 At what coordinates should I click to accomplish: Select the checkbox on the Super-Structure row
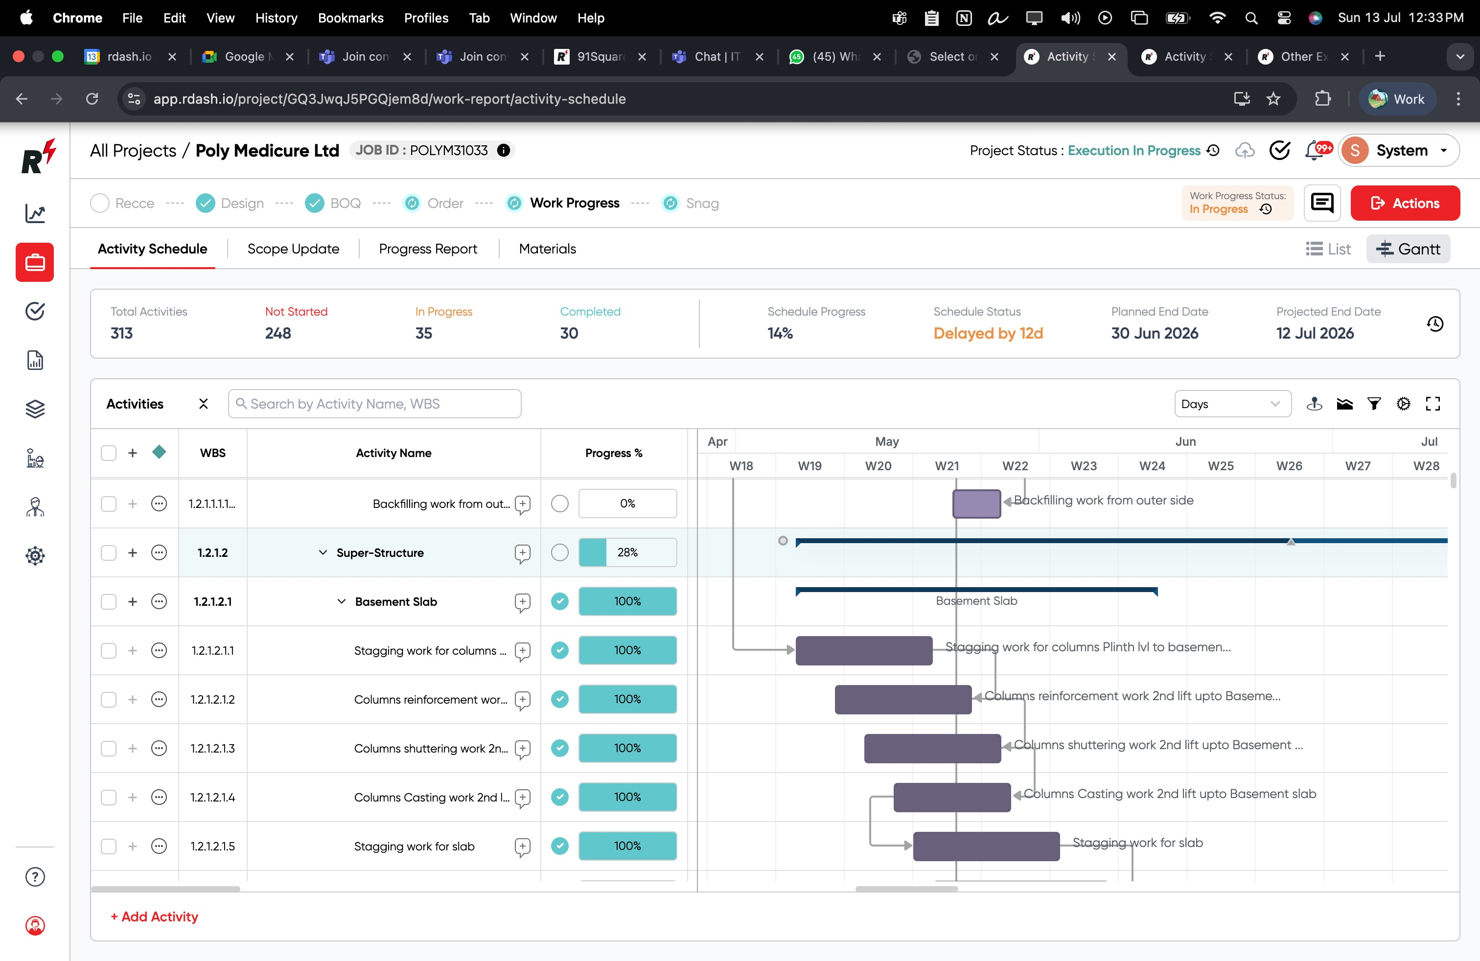point(109,552)
